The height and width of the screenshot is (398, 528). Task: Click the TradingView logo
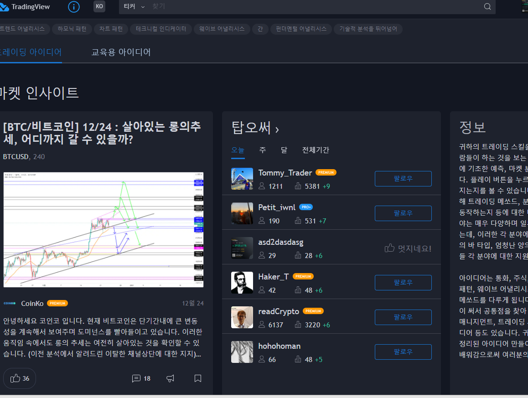coord(25,7)
